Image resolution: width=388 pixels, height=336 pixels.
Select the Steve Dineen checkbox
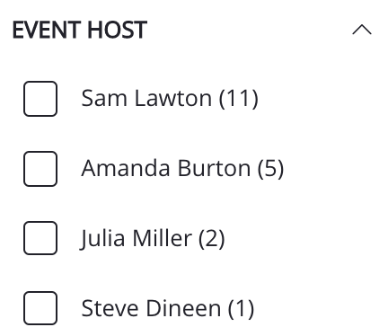40,308
